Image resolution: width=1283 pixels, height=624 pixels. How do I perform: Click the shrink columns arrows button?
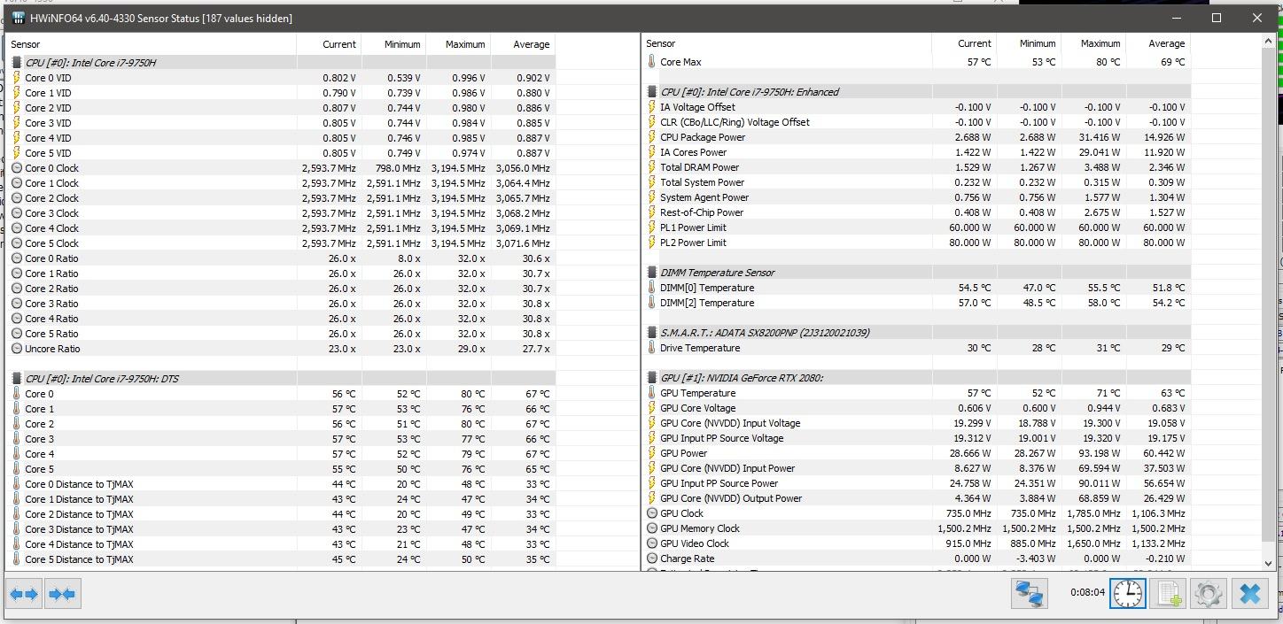[62, 594]
